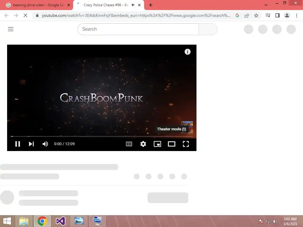Open the Action Center flag in the tray

[261, 221]
